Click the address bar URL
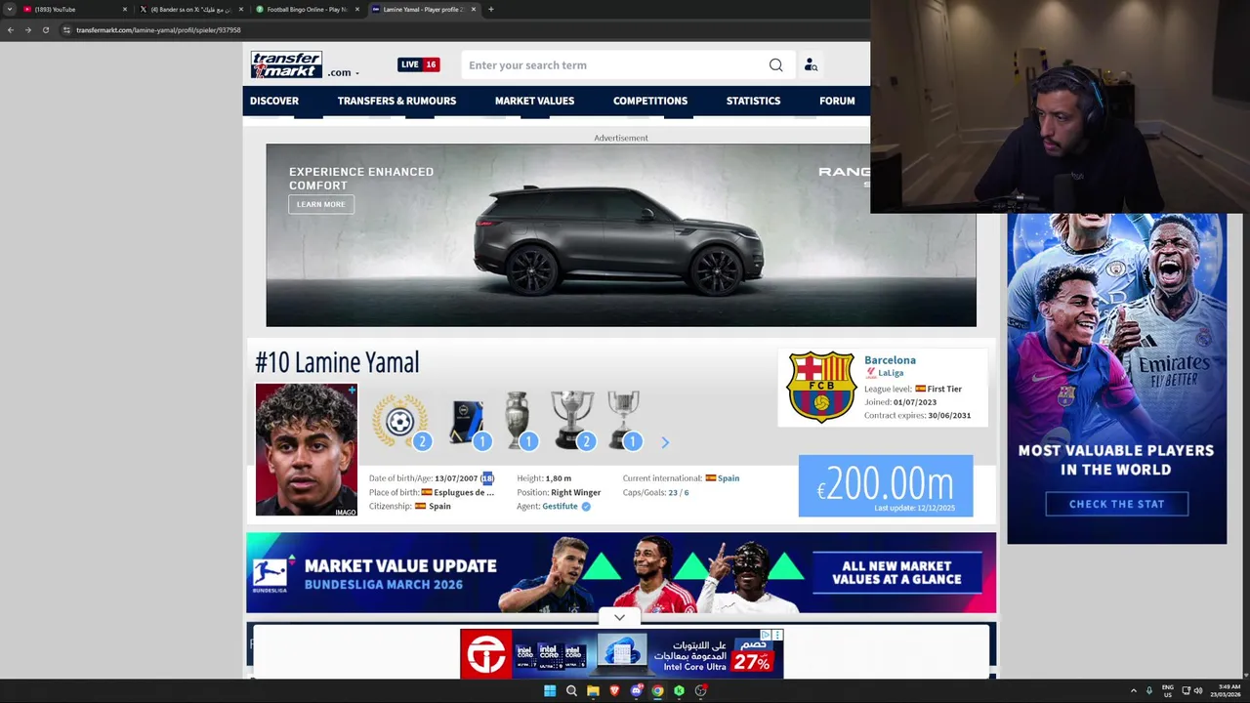The image size is (1250, 703). (x=158, y=30)
